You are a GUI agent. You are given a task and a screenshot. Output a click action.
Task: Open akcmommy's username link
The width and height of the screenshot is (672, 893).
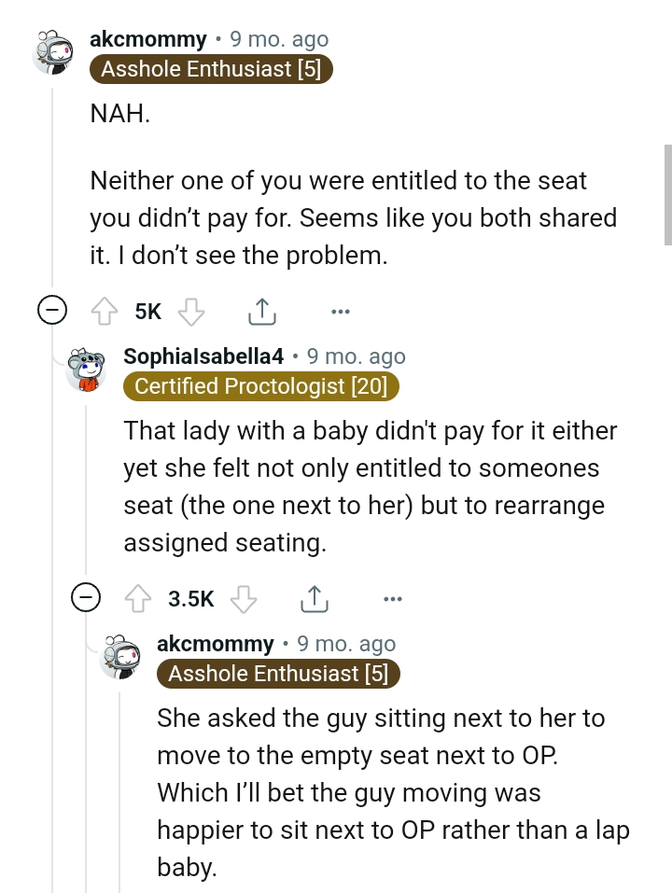(x=147, y=39)
